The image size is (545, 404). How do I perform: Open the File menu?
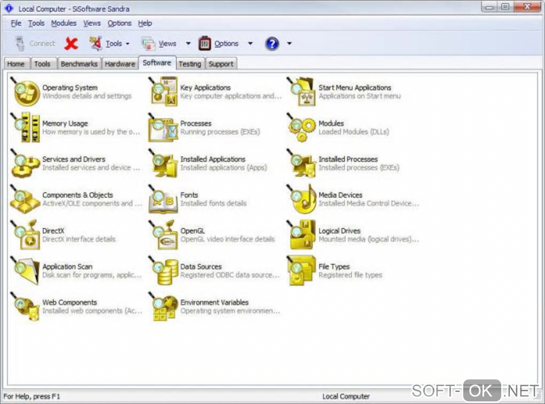16,24
